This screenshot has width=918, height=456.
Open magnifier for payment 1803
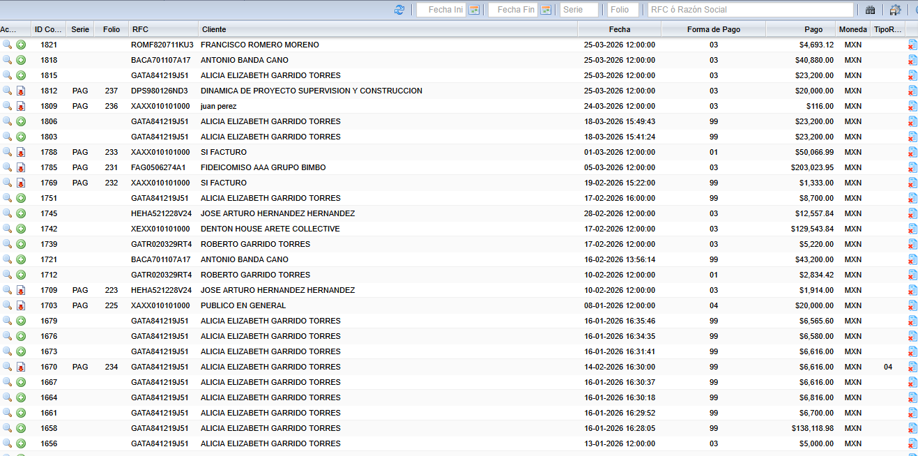pos(7,137)
